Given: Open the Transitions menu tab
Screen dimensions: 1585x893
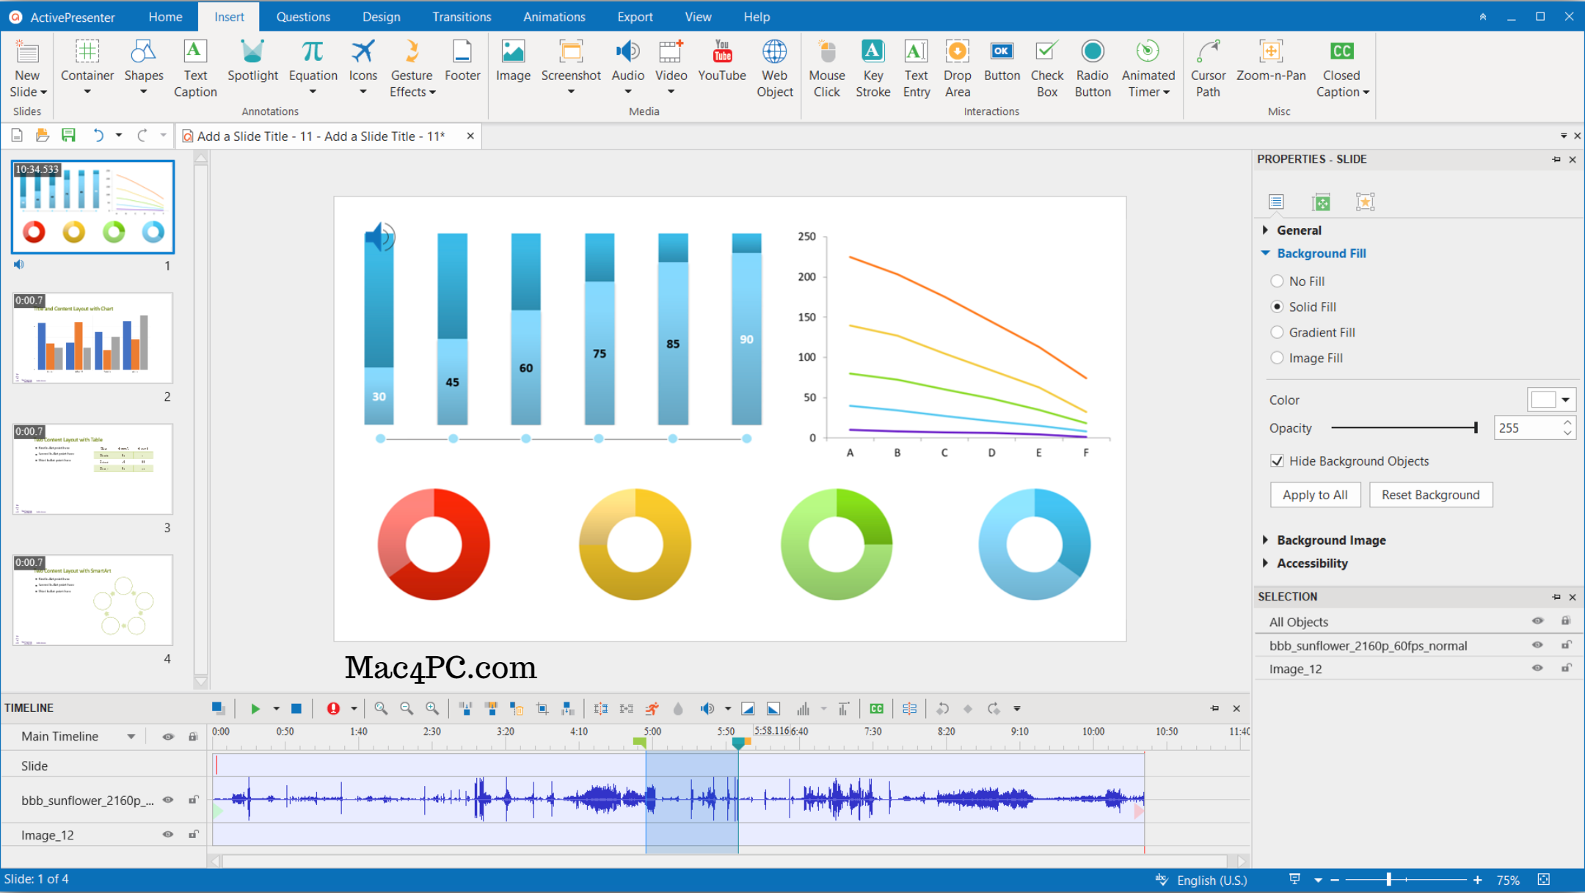Looking at the screenshot, I should pyautogui.click(x=461, y=15).
